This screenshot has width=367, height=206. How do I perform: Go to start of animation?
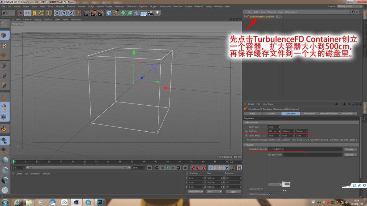(x=150, y=168)
